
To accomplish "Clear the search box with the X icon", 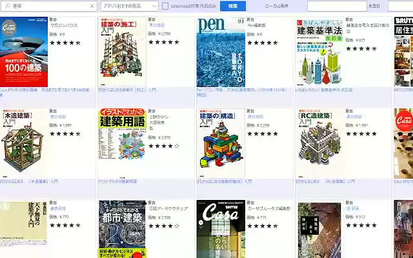I will click(x=92, y=6).
